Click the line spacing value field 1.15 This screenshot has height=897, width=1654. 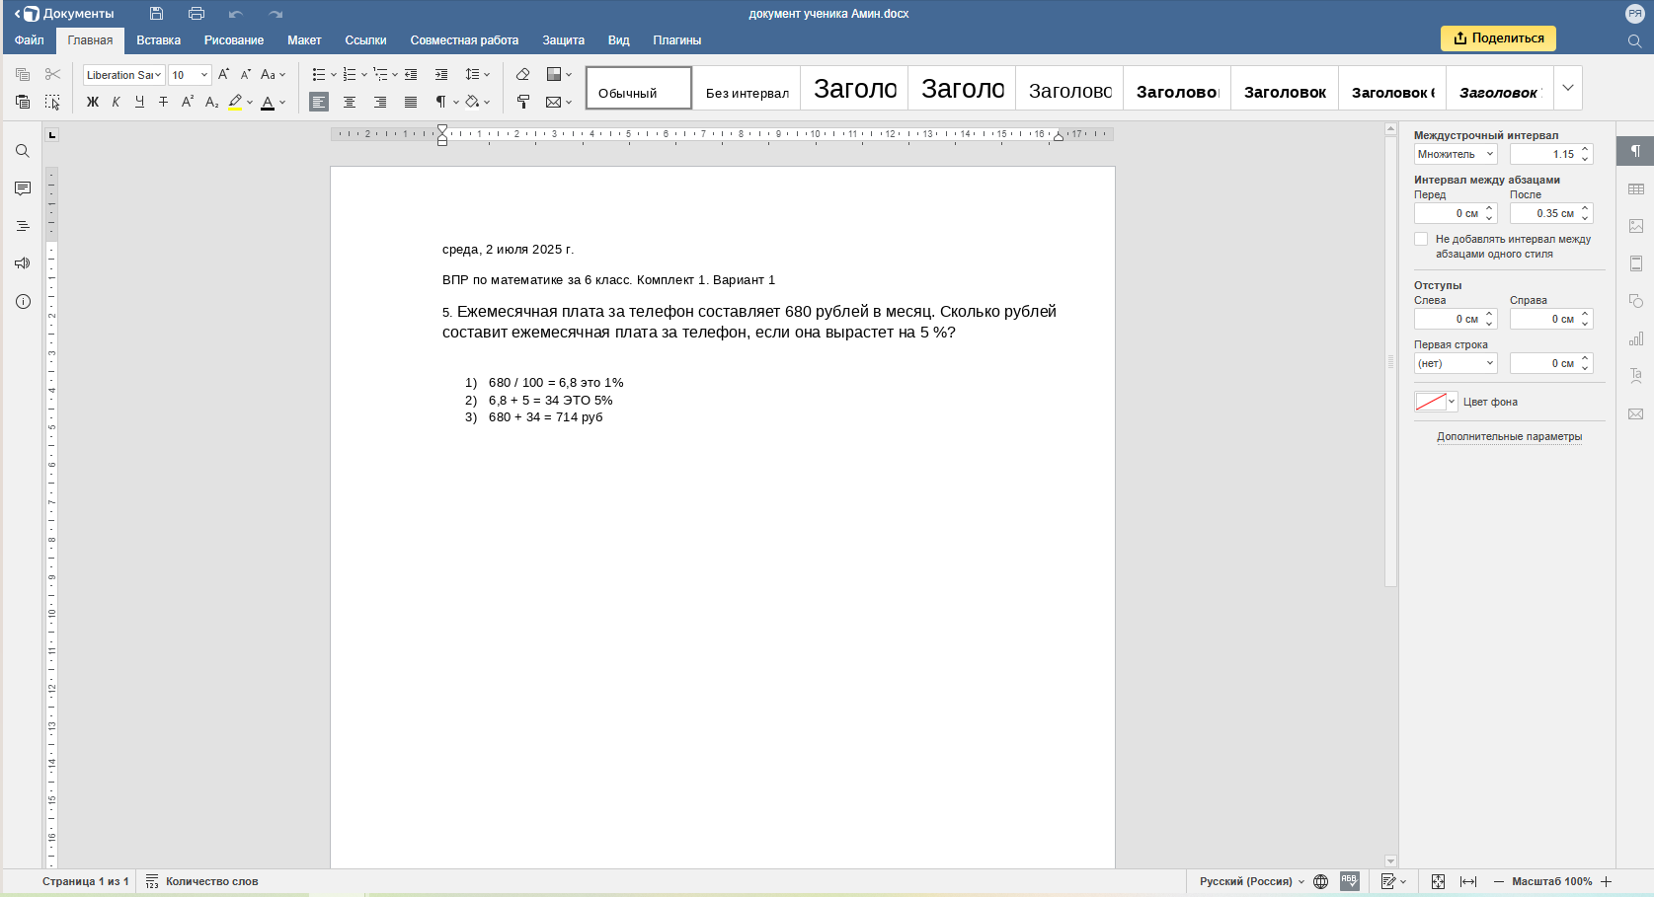1545,154
